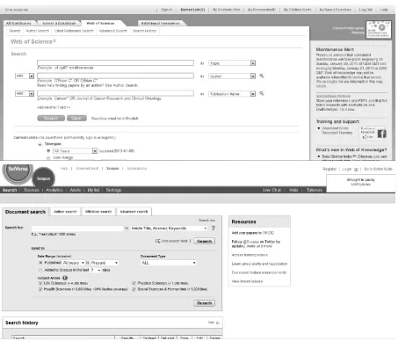This screenshot has height=341, width=398.
Task: Switch to the Select a Database tab
Action: 59,23
